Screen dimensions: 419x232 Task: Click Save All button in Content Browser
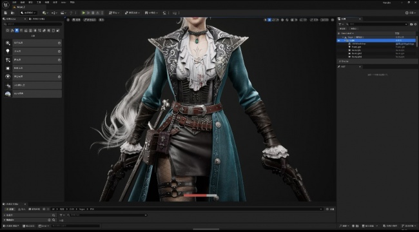[34, 209]
